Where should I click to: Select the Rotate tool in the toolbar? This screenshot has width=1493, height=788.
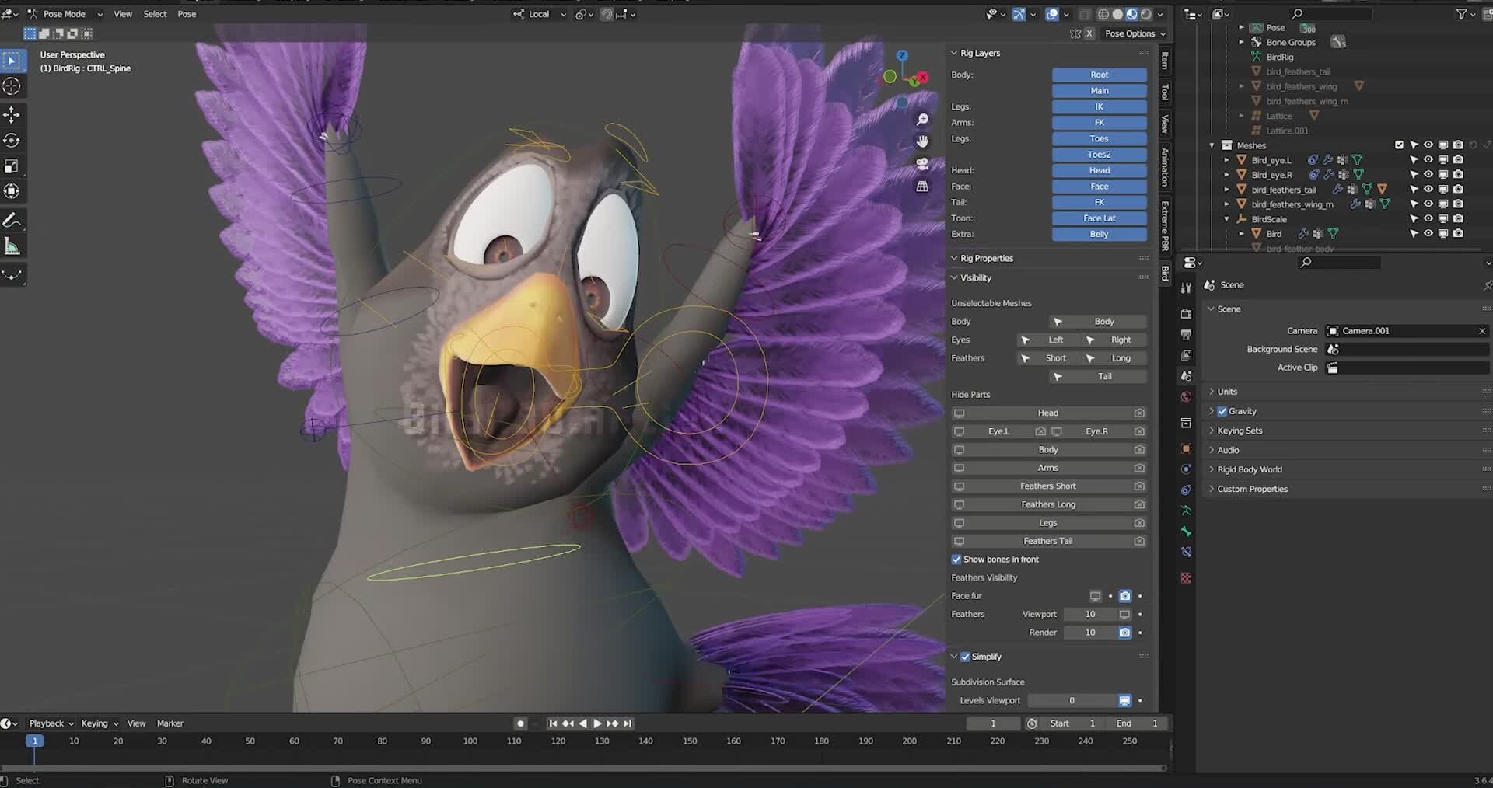(12, 141)
